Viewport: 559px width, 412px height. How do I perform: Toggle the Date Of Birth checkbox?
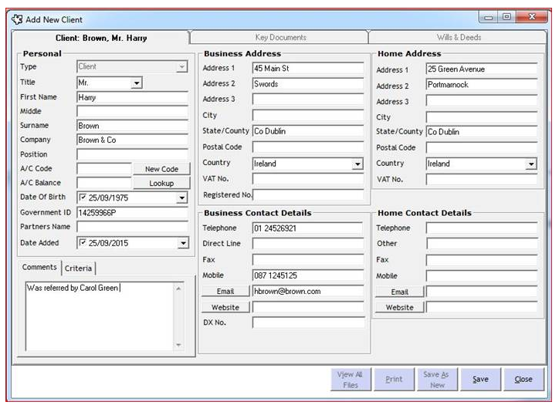pyautogui.click(x=83, y=197)
